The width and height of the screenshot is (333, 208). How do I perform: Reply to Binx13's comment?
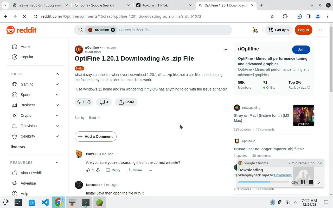tap(113, 170)
